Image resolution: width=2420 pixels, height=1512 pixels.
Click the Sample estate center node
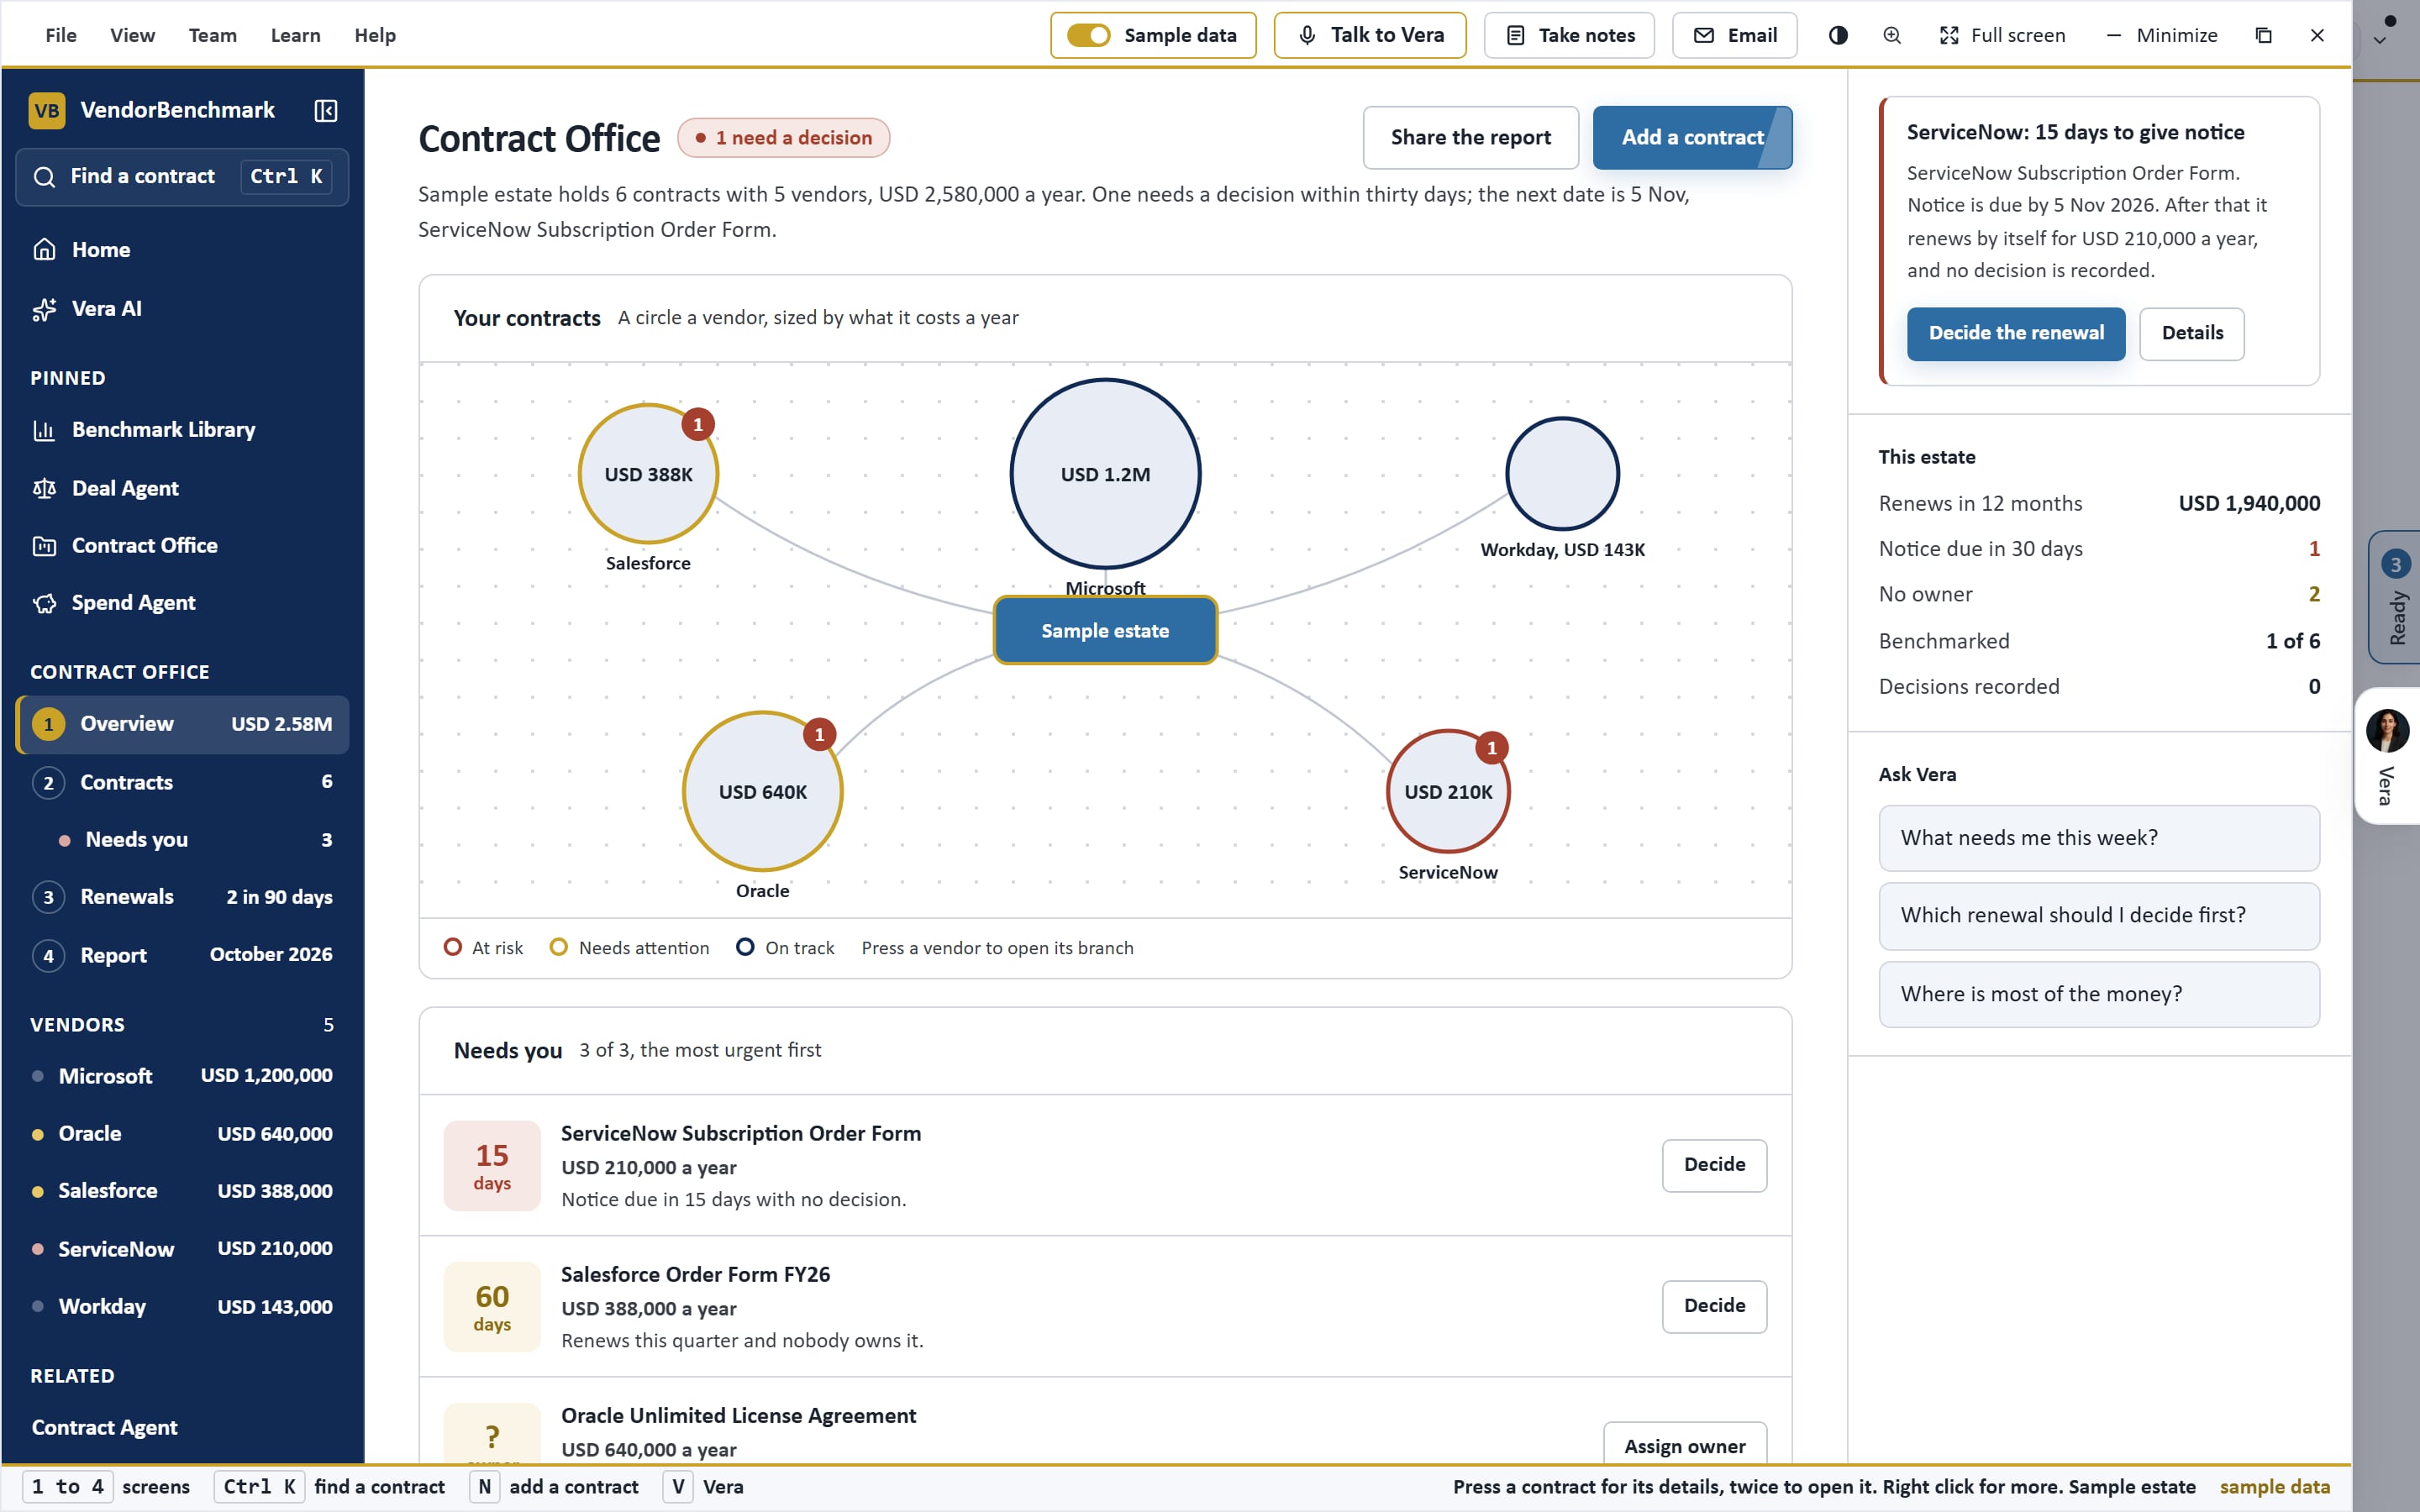pos(1105,631)
